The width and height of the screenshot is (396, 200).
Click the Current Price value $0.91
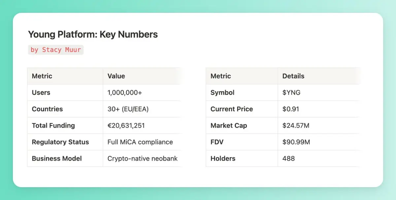coord(291,109)
